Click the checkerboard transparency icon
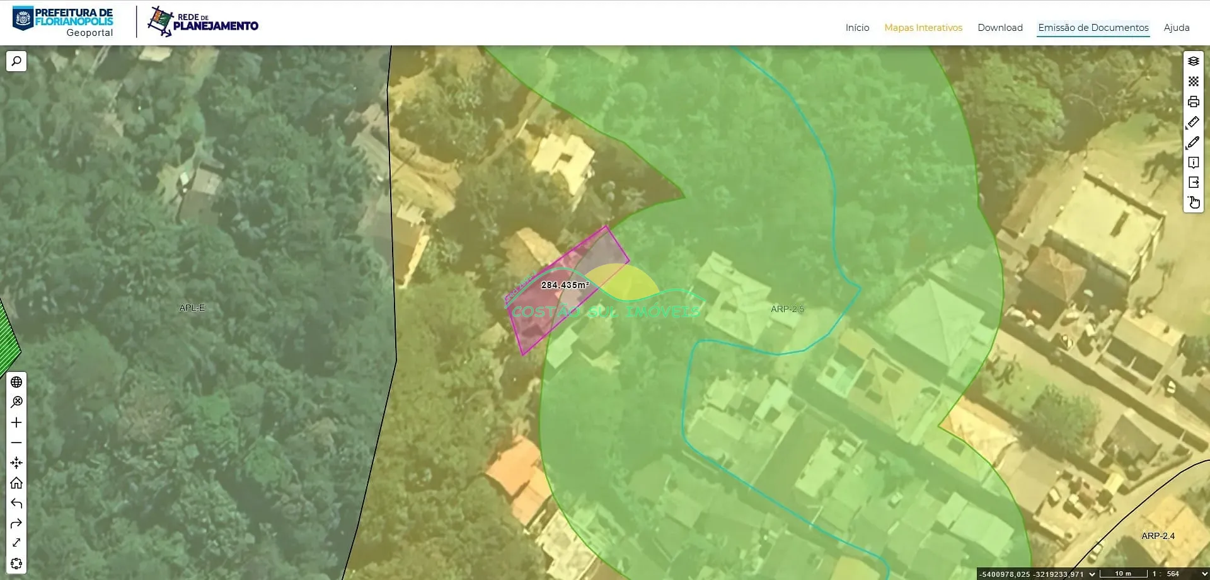 coord(1193,81)
